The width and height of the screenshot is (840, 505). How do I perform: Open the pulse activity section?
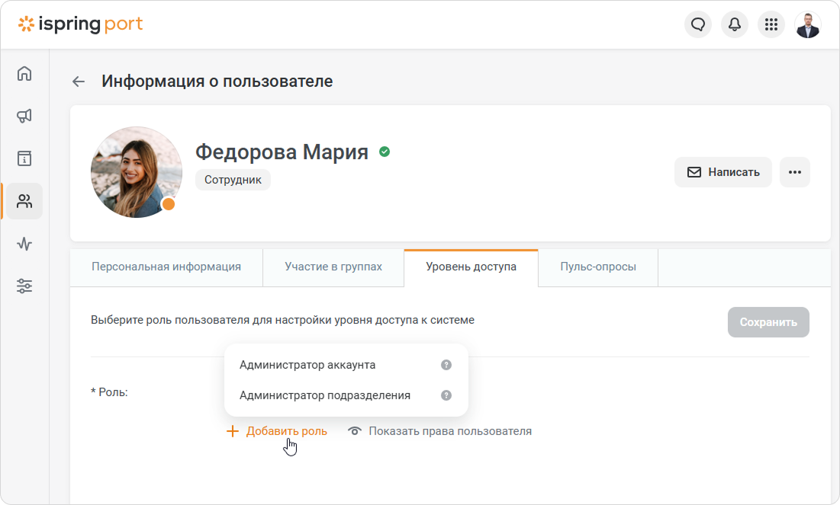tap(24, 244)
